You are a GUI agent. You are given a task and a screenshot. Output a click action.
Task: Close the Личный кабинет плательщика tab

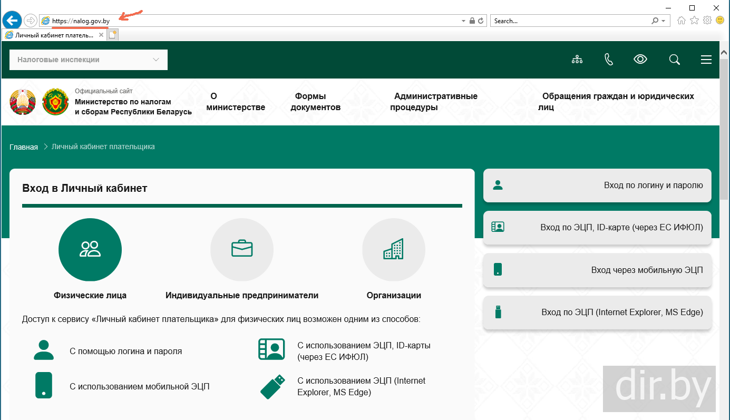[101, 35]
